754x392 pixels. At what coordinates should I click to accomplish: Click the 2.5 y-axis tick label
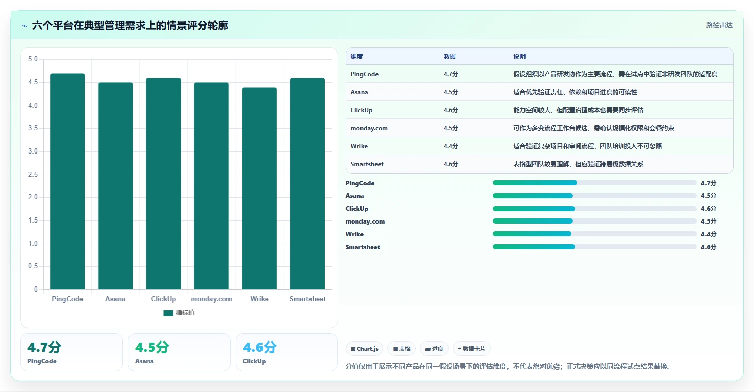(x=32, y=175)
